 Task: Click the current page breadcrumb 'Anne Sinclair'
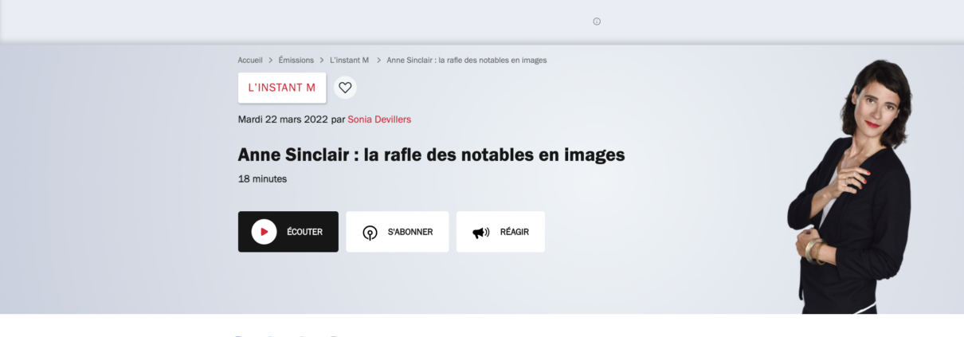[466, 61]
